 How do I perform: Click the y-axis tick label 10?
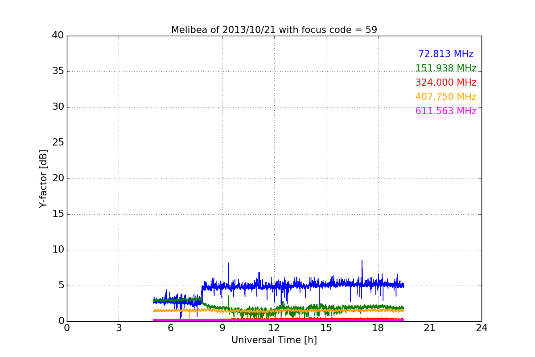(58, 250)
